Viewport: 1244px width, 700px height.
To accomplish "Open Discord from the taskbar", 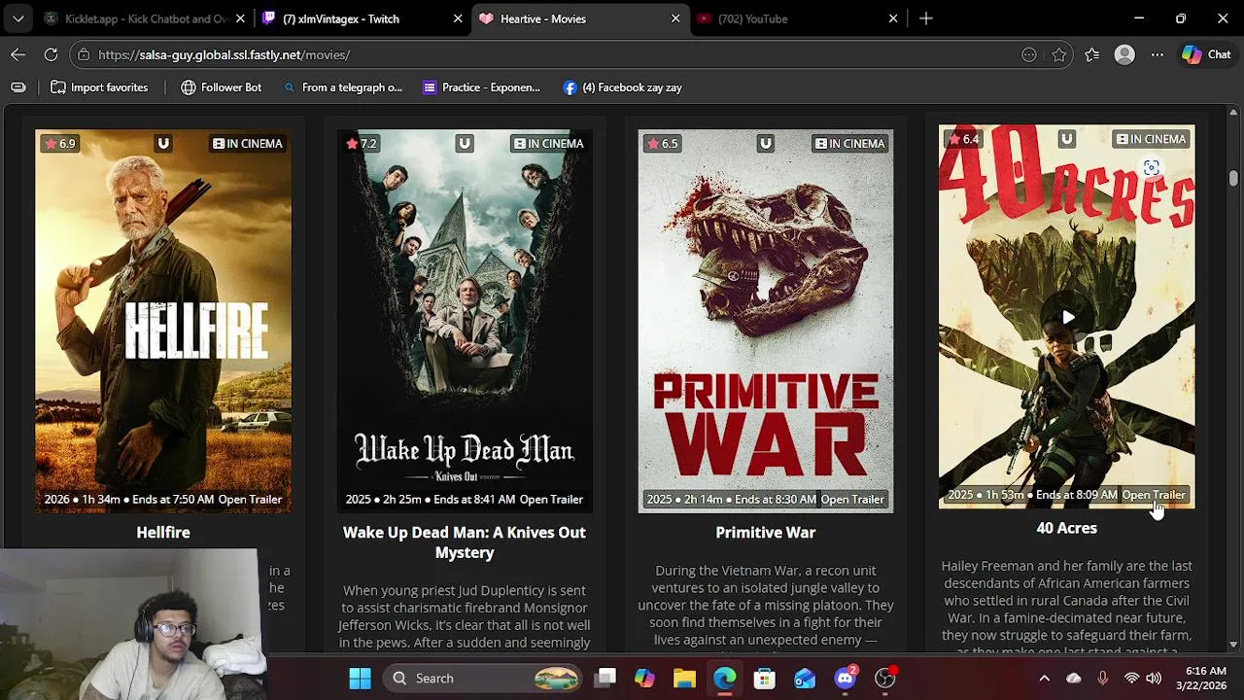I will point(845,678).
